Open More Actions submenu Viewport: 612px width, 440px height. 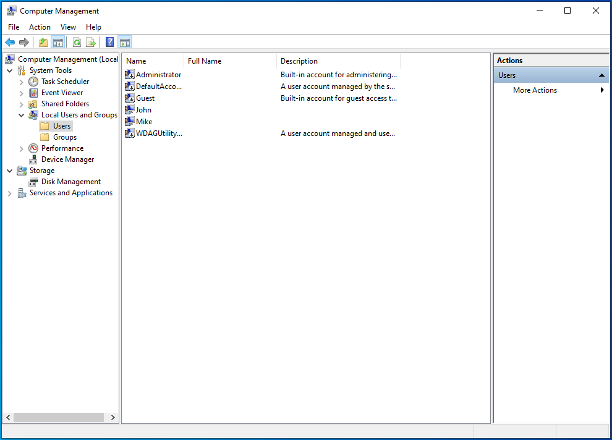tap(535, 90)
